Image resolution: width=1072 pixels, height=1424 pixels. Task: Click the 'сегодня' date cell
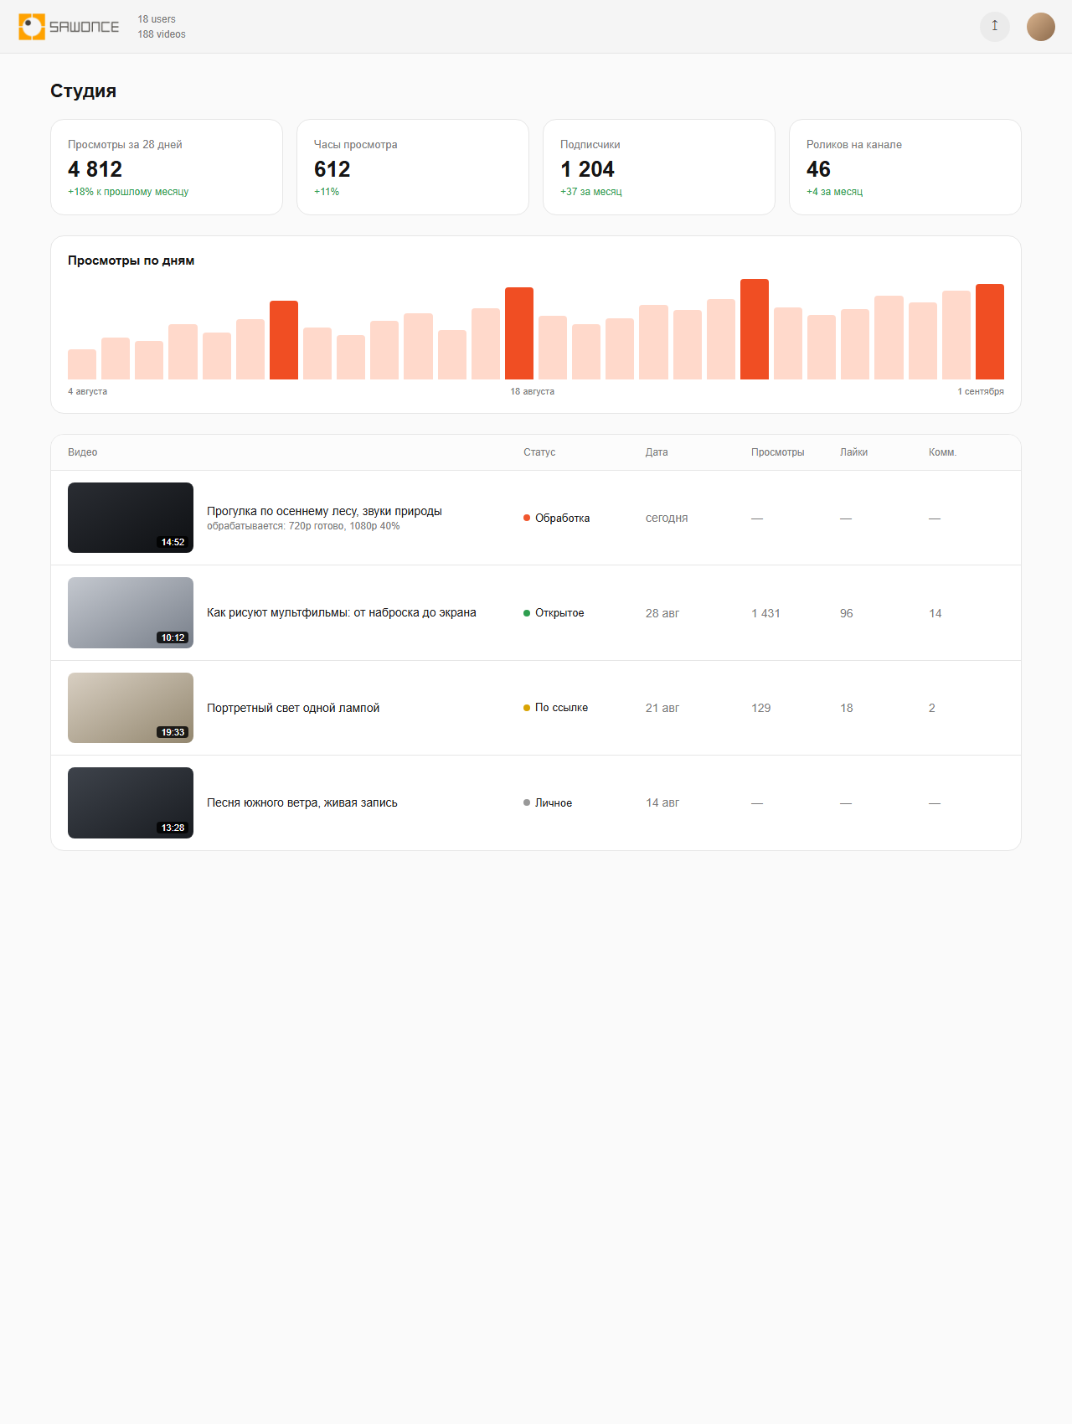click(667, 518)
